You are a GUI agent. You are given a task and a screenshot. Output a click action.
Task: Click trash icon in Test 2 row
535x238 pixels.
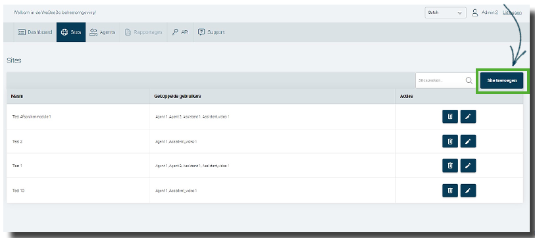click(x=450, y=141)
